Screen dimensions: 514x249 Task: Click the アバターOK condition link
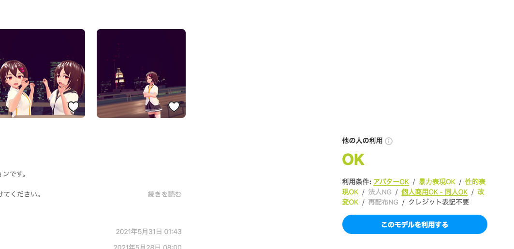click(391, 182)
